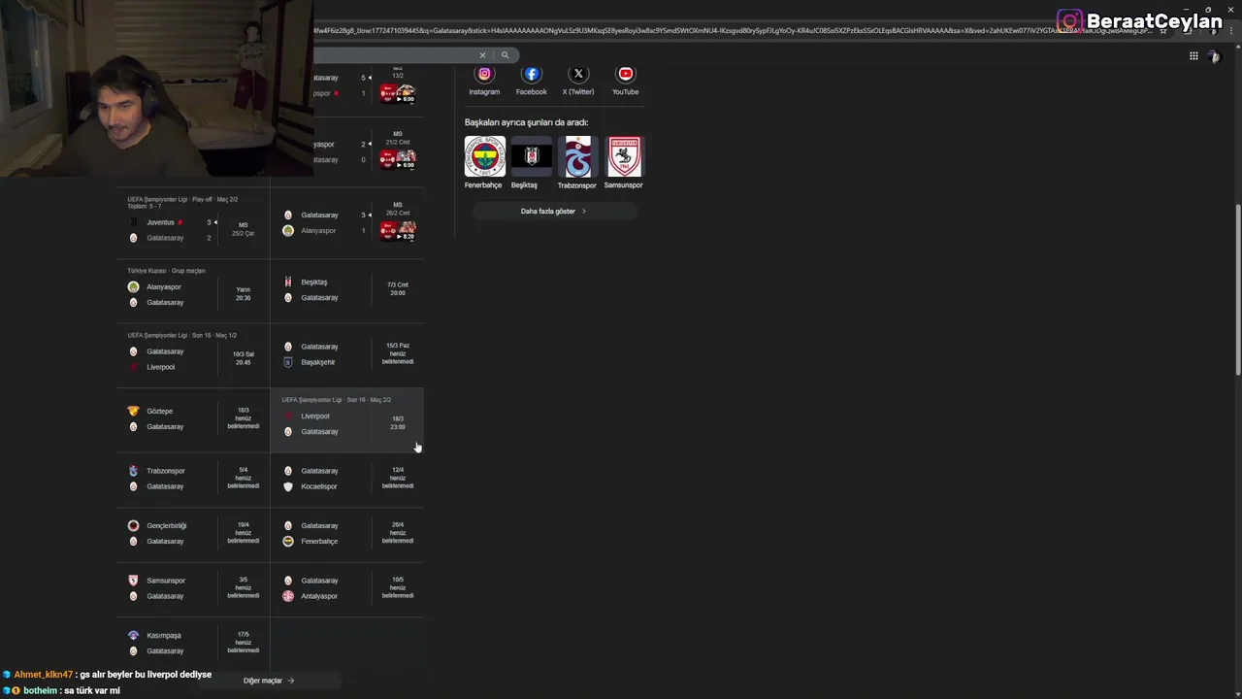Open Galatasaray vs Başakşehir 15/3 match
The image size is (1242, 699).
[347, 354]
